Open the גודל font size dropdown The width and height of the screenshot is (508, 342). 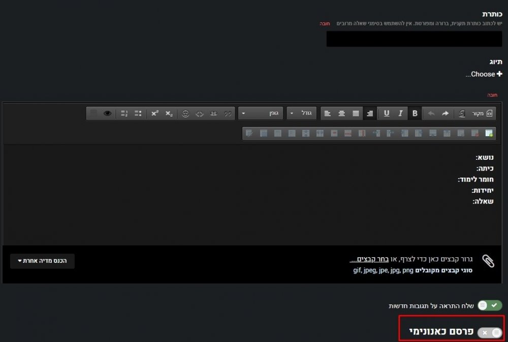pos(302,113)
